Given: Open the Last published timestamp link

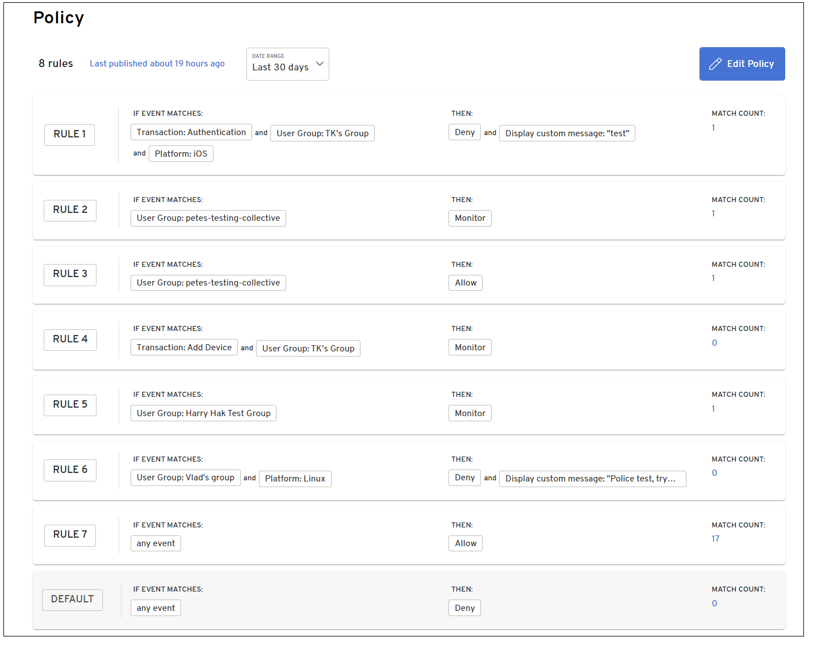Looking at the screenshot, I should 157,64.
